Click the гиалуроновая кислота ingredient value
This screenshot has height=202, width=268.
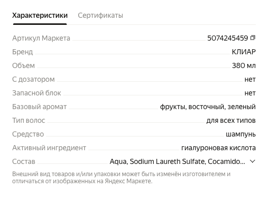[218, 148]
